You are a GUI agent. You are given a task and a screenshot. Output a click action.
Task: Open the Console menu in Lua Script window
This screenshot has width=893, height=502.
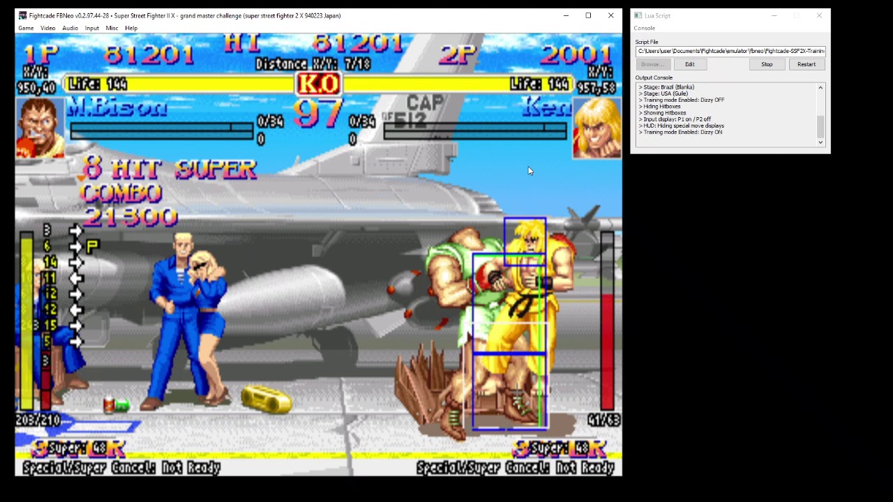point(645,28)
